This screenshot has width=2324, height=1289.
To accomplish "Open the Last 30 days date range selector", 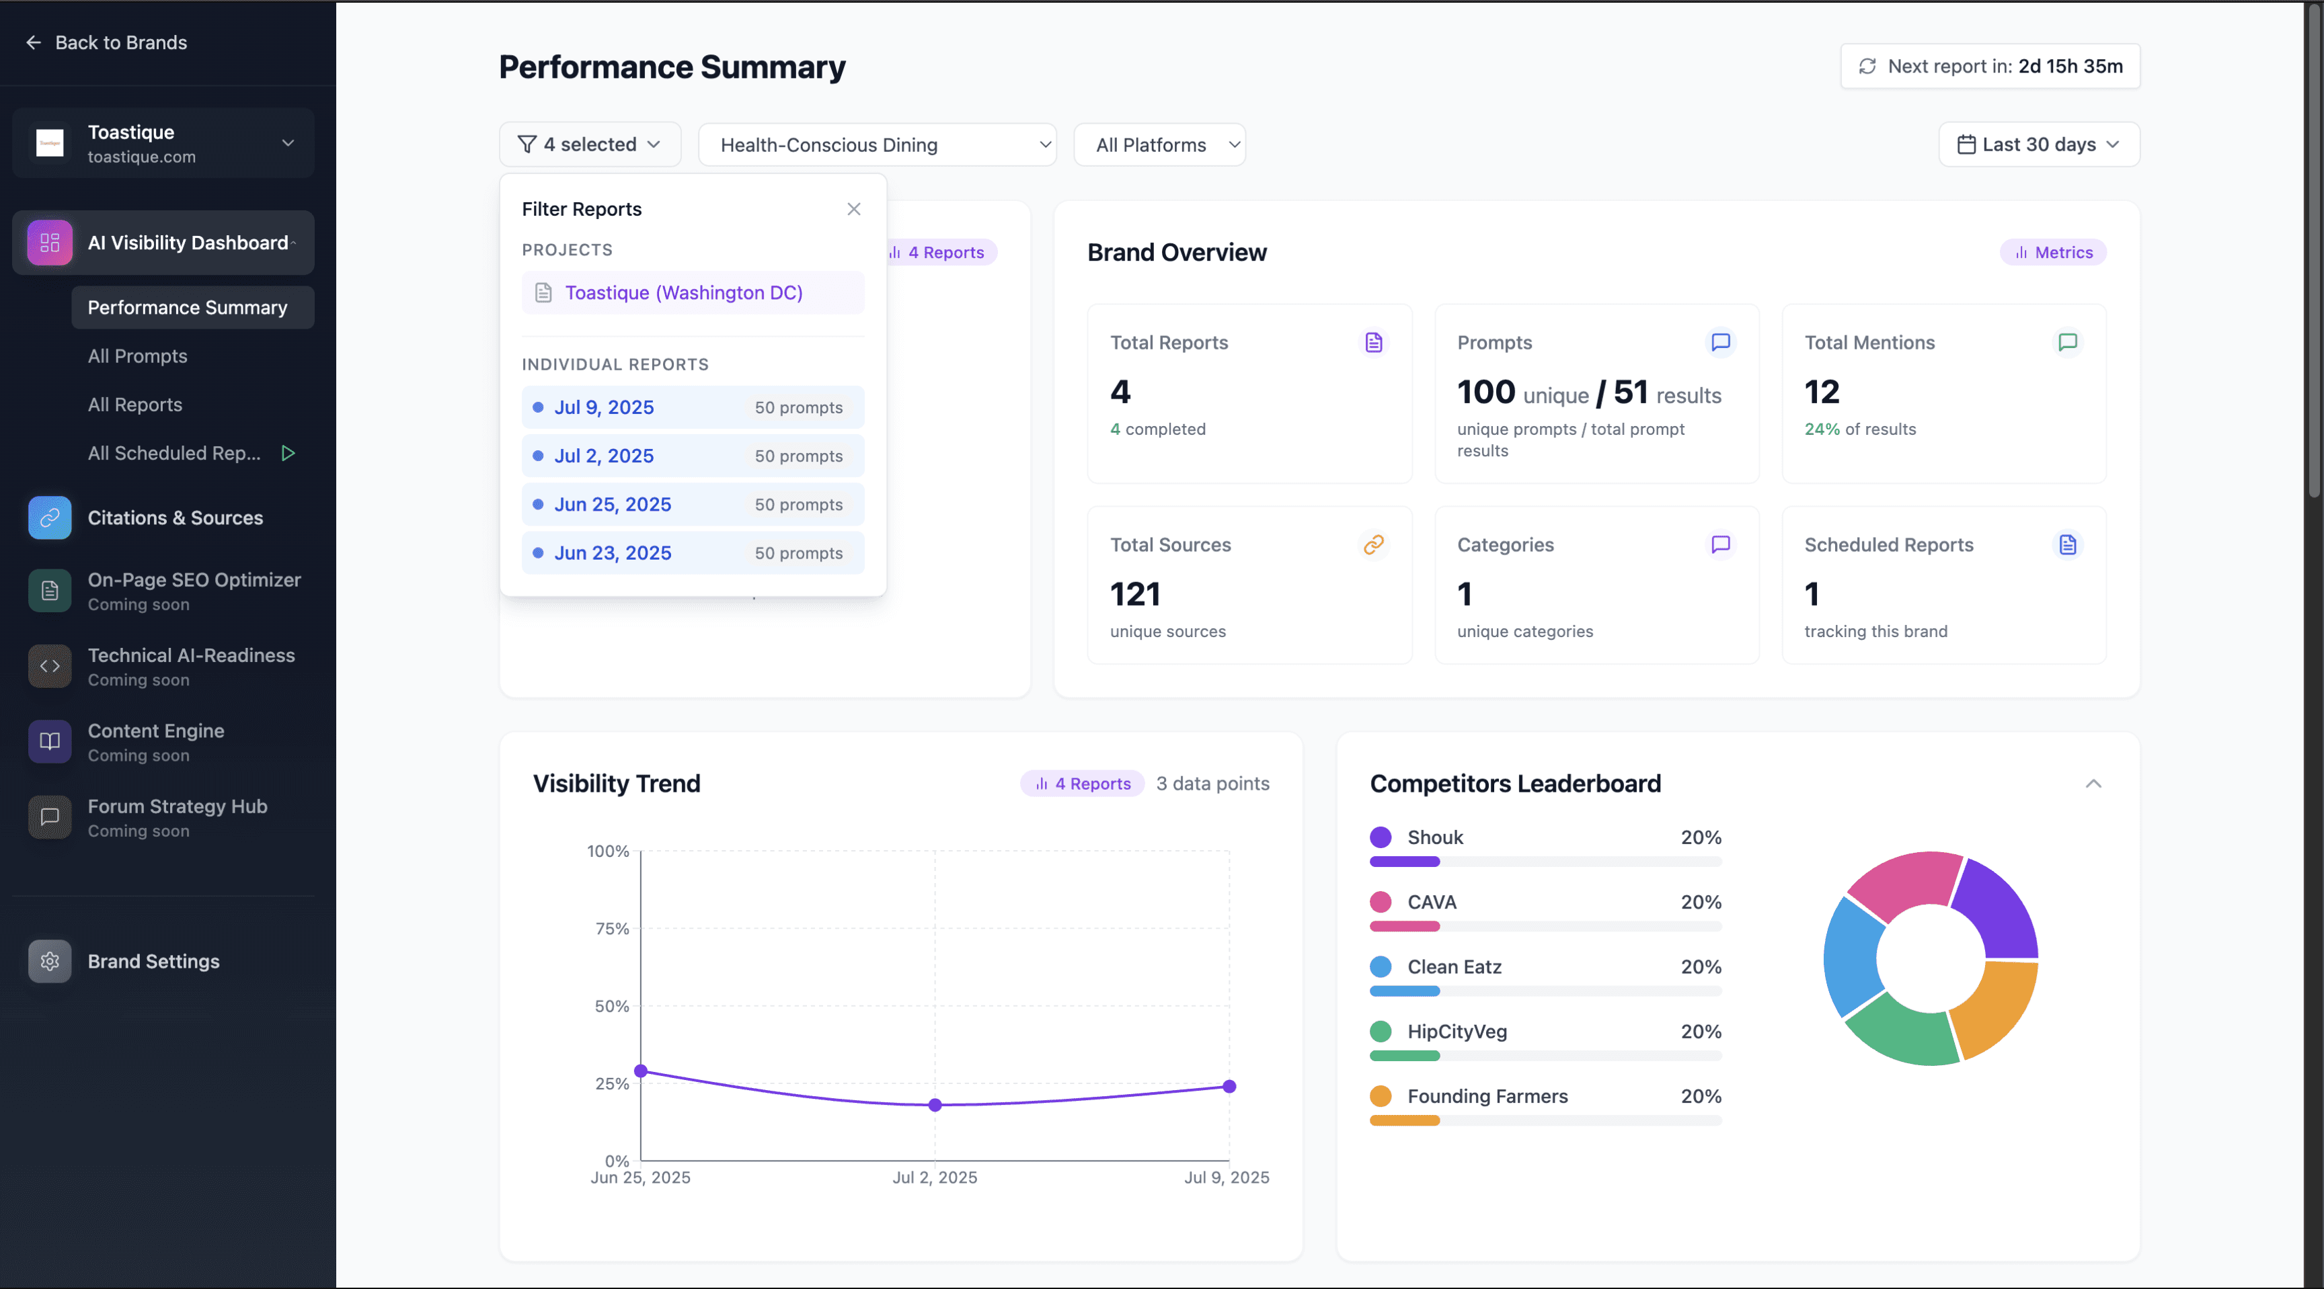I will click(x=2038, y=145).
